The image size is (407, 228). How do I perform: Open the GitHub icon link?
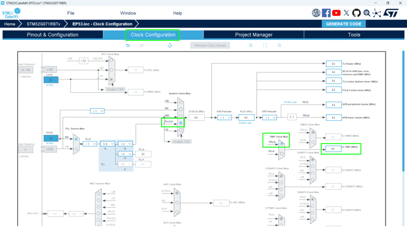tap(357, 13)
